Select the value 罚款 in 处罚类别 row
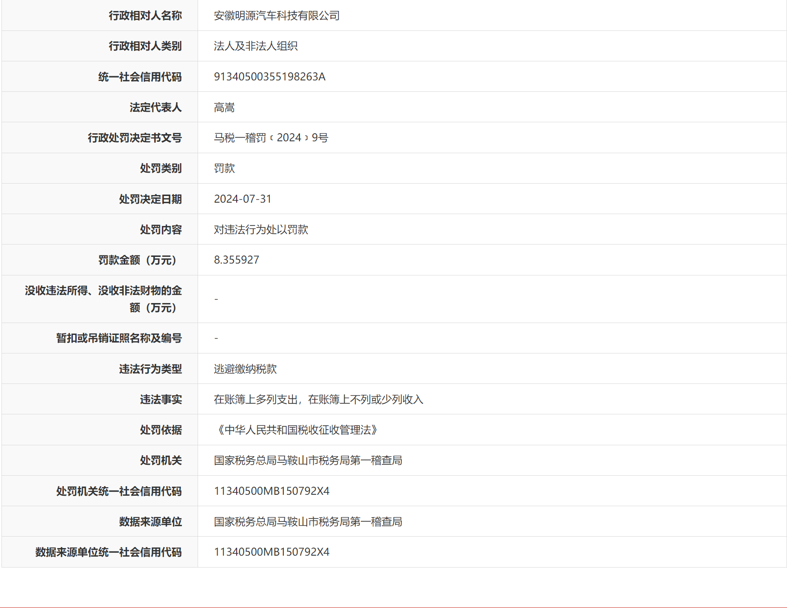 (224, 168)
